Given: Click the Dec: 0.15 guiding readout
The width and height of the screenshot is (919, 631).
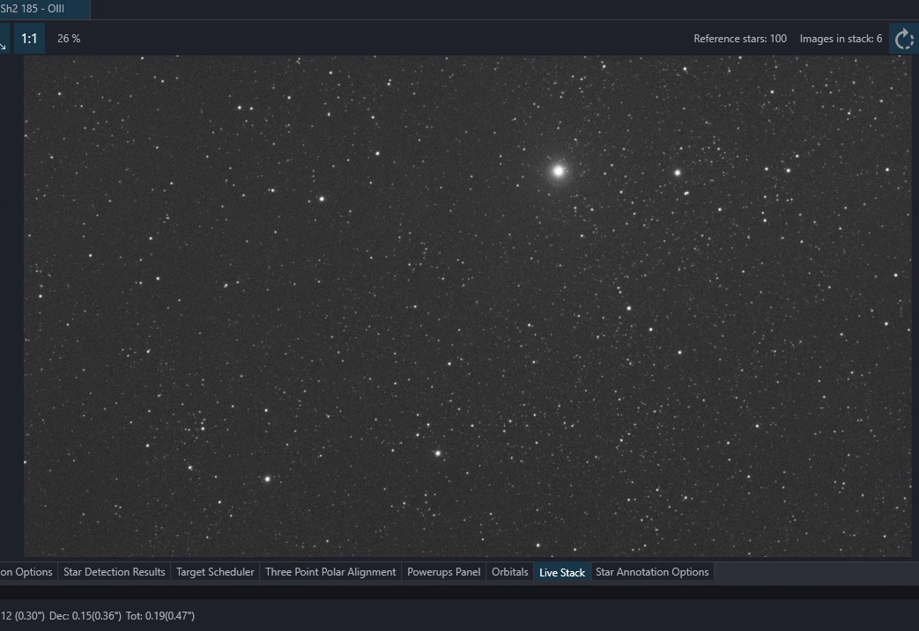Looking at the screenshot, I should [x=85, y=616].
